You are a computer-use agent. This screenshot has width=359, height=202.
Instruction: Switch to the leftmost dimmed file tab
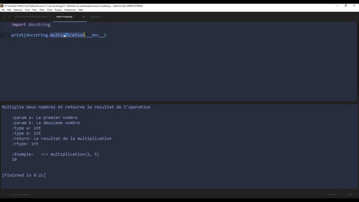tap(31, 17)
